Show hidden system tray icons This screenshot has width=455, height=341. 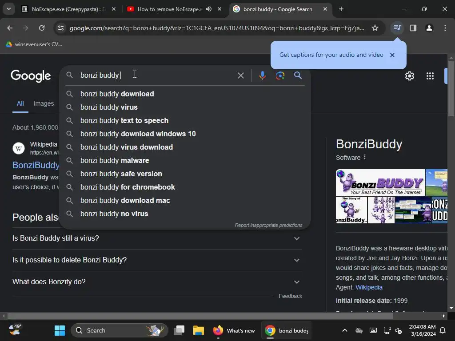345,330
